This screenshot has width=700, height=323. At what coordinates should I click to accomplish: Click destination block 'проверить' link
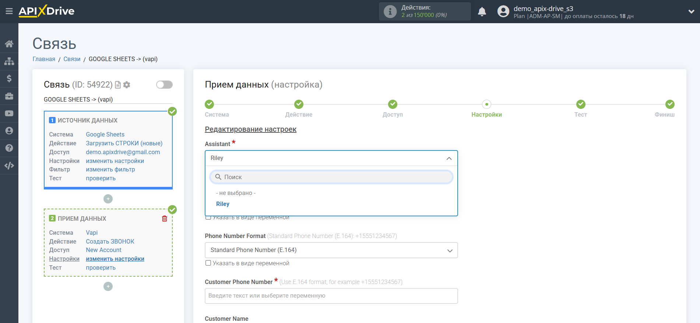[101, 268]
